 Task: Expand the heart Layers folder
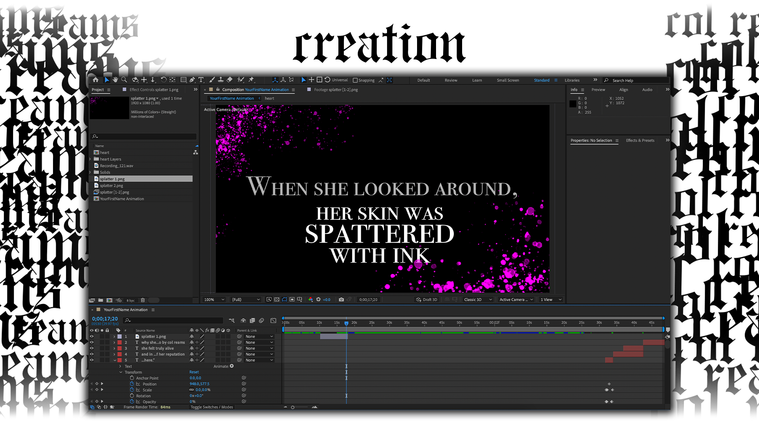[90, 159]
